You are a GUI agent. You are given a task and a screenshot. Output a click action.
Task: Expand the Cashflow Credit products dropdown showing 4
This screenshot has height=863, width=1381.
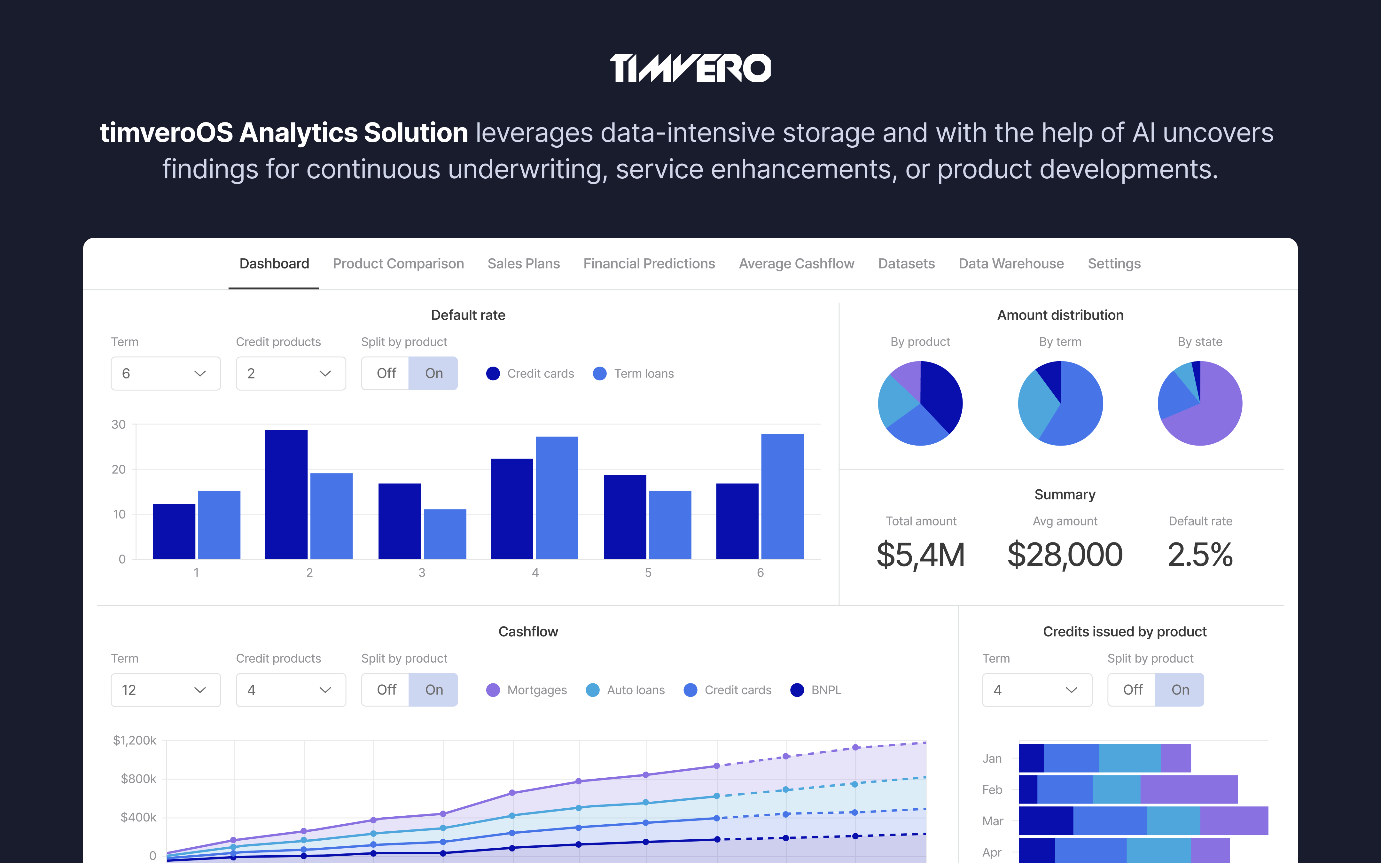291,690
